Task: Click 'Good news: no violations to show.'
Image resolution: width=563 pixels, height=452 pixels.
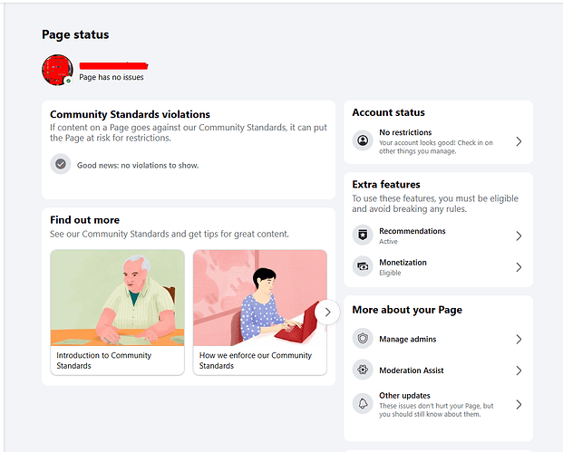Action: click(x=138, y=166)
